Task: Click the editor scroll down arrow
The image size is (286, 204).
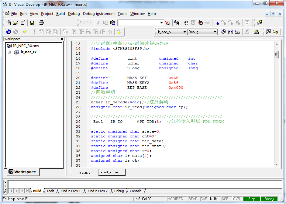Action: point(277,164)
